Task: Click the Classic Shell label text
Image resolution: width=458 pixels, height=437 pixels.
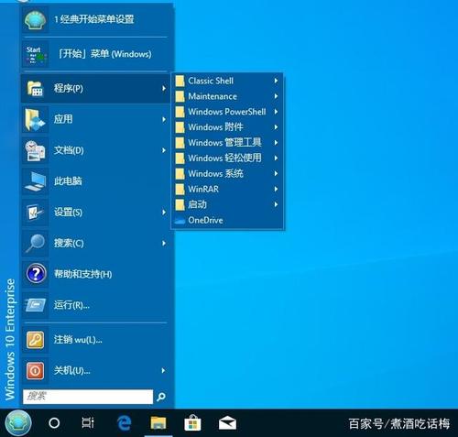Action: [x=211, y=81]
